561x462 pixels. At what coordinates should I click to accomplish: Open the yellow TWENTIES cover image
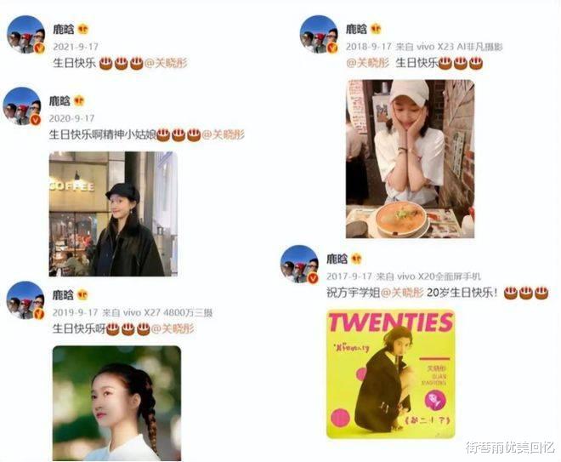click(x=391, y=374)
